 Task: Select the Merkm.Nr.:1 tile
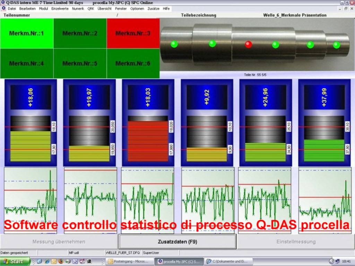point(27,34)
